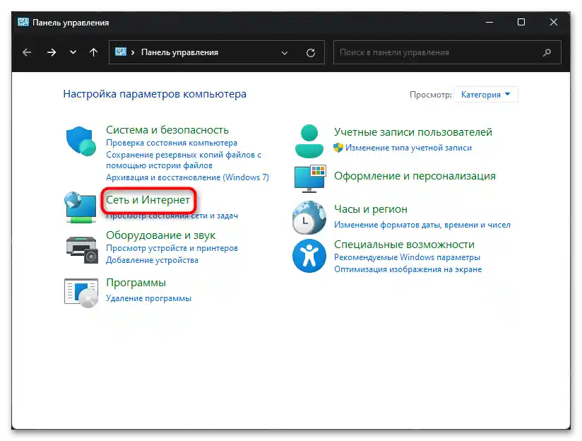The image size is (582, 441).
Task: Click Изменение типа учетной записи link
Action: pos(409,148)
